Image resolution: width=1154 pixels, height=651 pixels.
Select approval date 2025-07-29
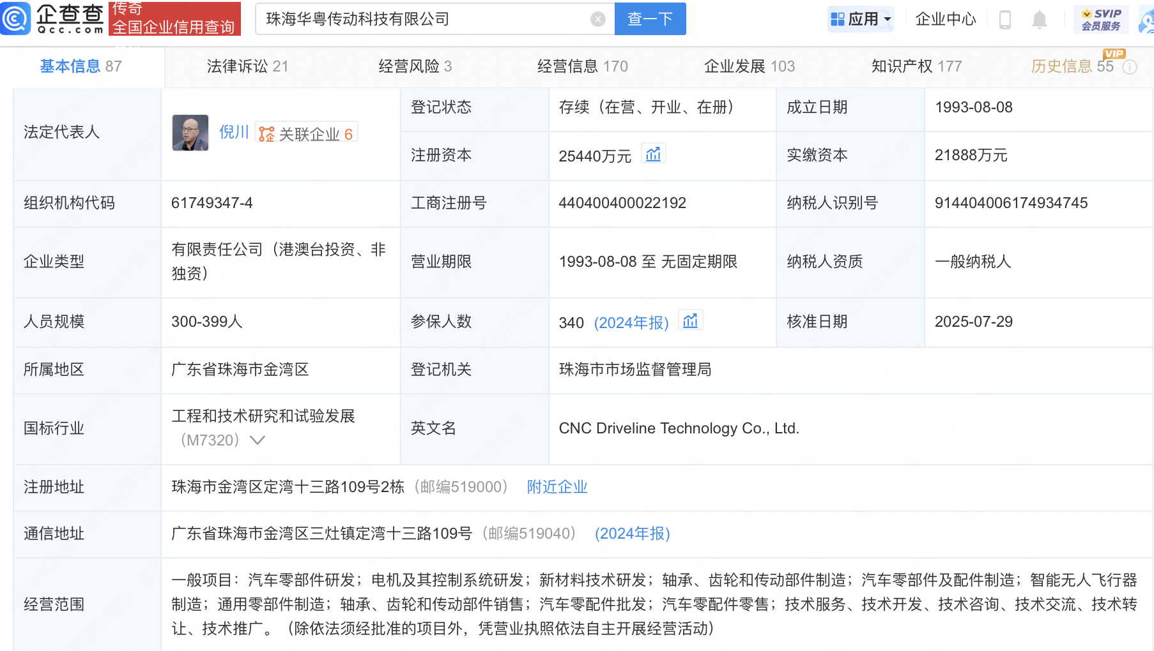(974, 322)
